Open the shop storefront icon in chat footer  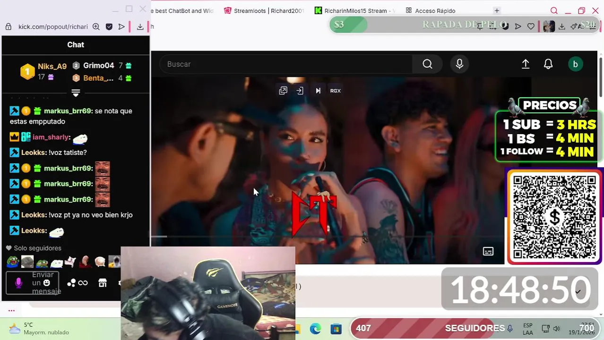(x=103, y=283)
